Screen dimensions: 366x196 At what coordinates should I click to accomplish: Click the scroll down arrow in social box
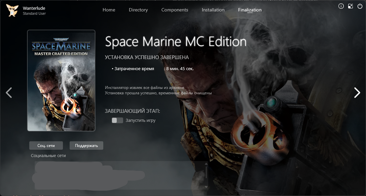pyautogui.click(x=206, y=187)
